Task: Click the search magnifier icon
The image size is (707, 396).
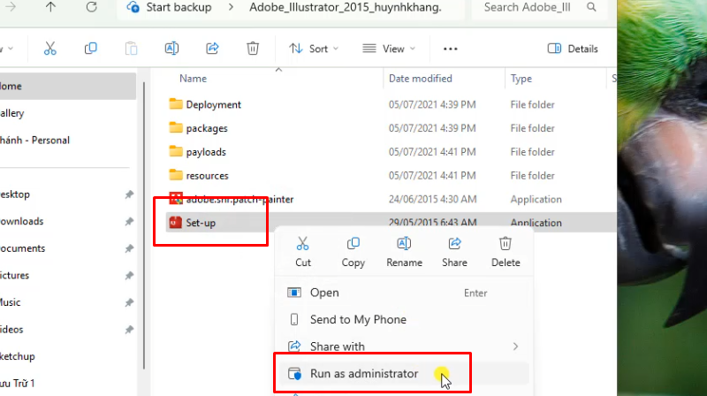Action: pos(591,7)
